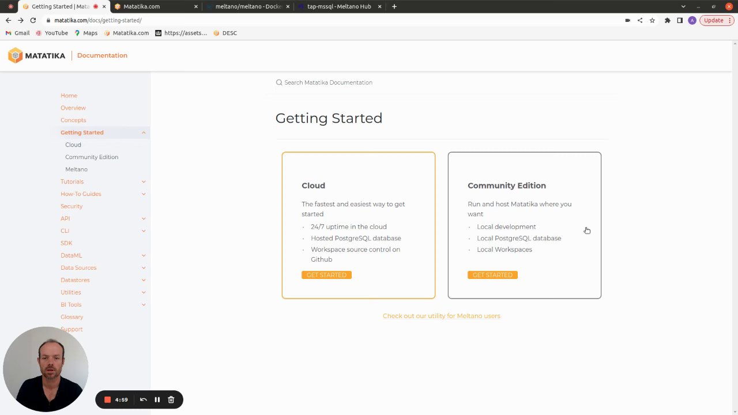Open the Matatika.com bookmark
Viewport: 738px width, 415px height.
126,33
